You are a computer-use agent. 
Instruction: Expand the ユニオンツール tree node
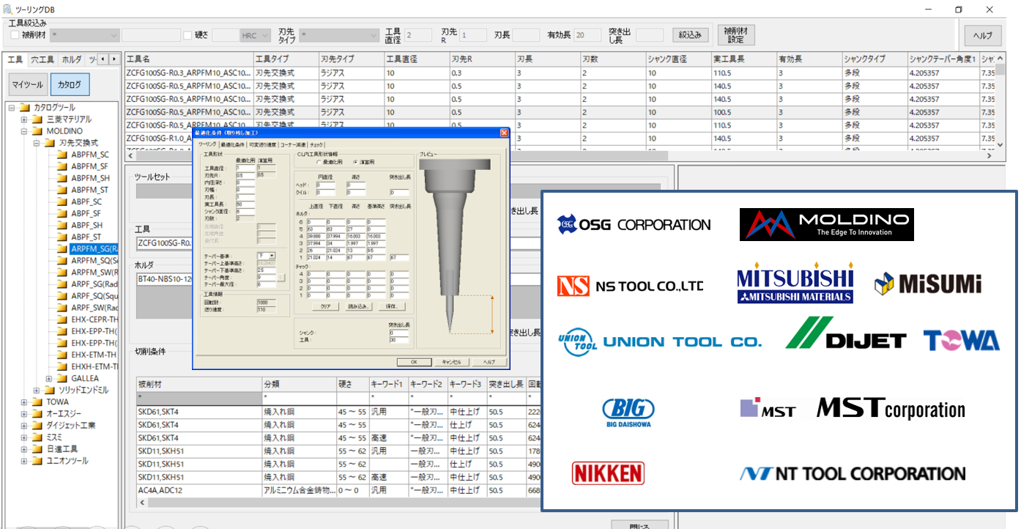pos(24,460)
